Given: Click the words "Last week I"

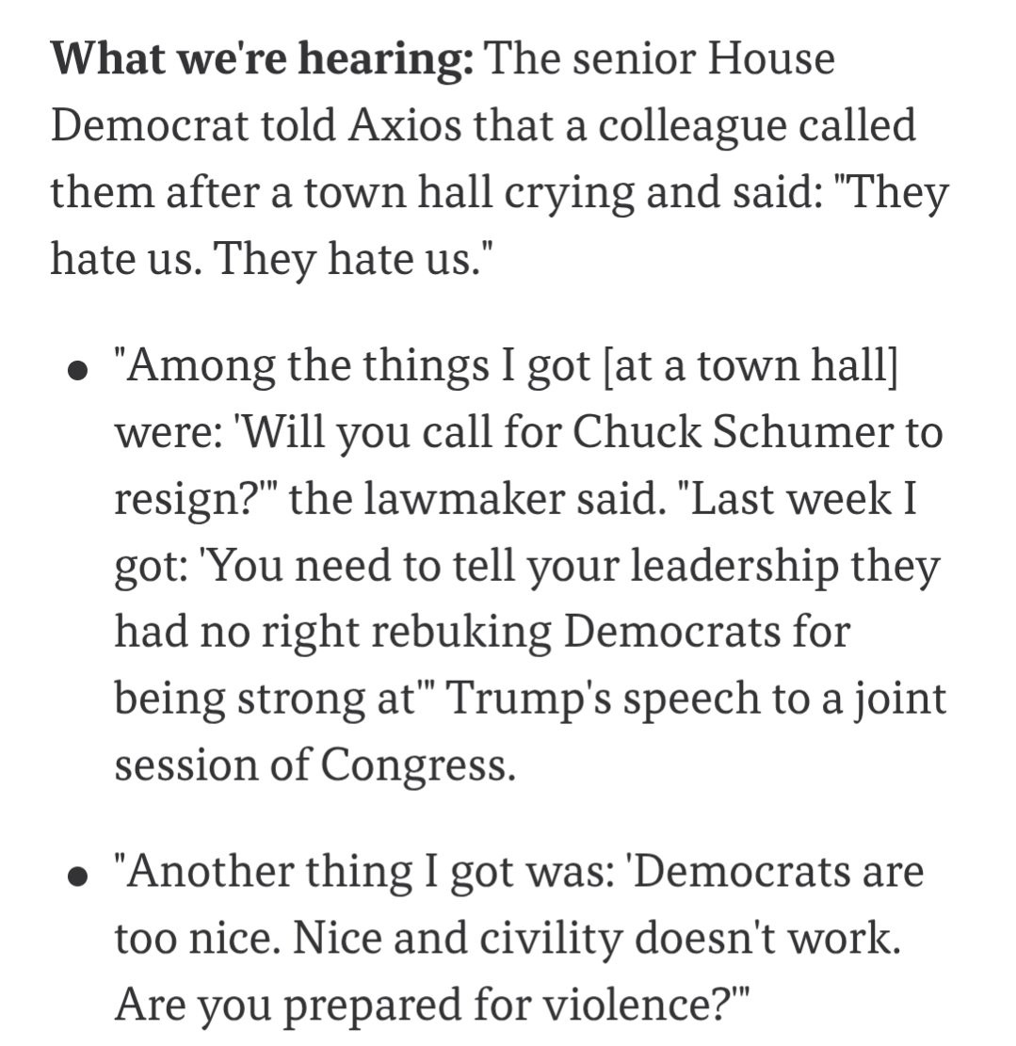Looking at the screenshot, I should pos(804,499).
